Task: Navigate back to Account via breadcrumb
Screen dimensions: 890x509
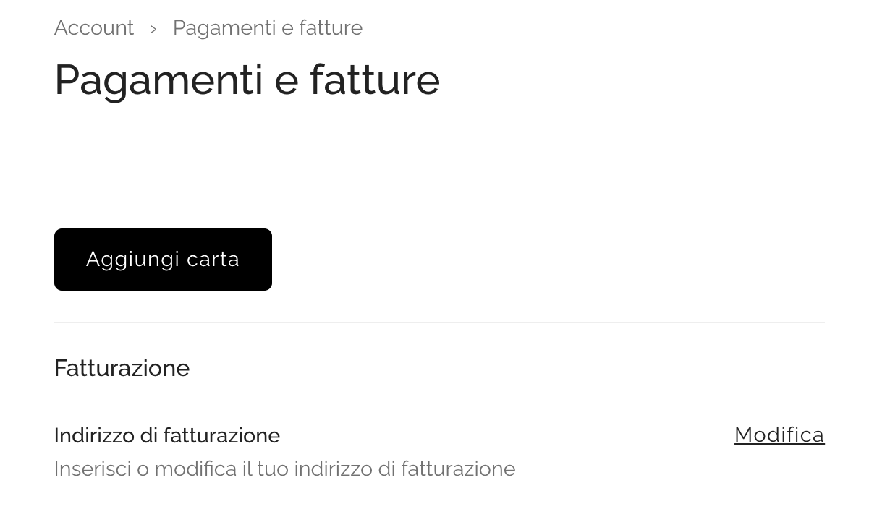Action: click(x=94, y=27)
